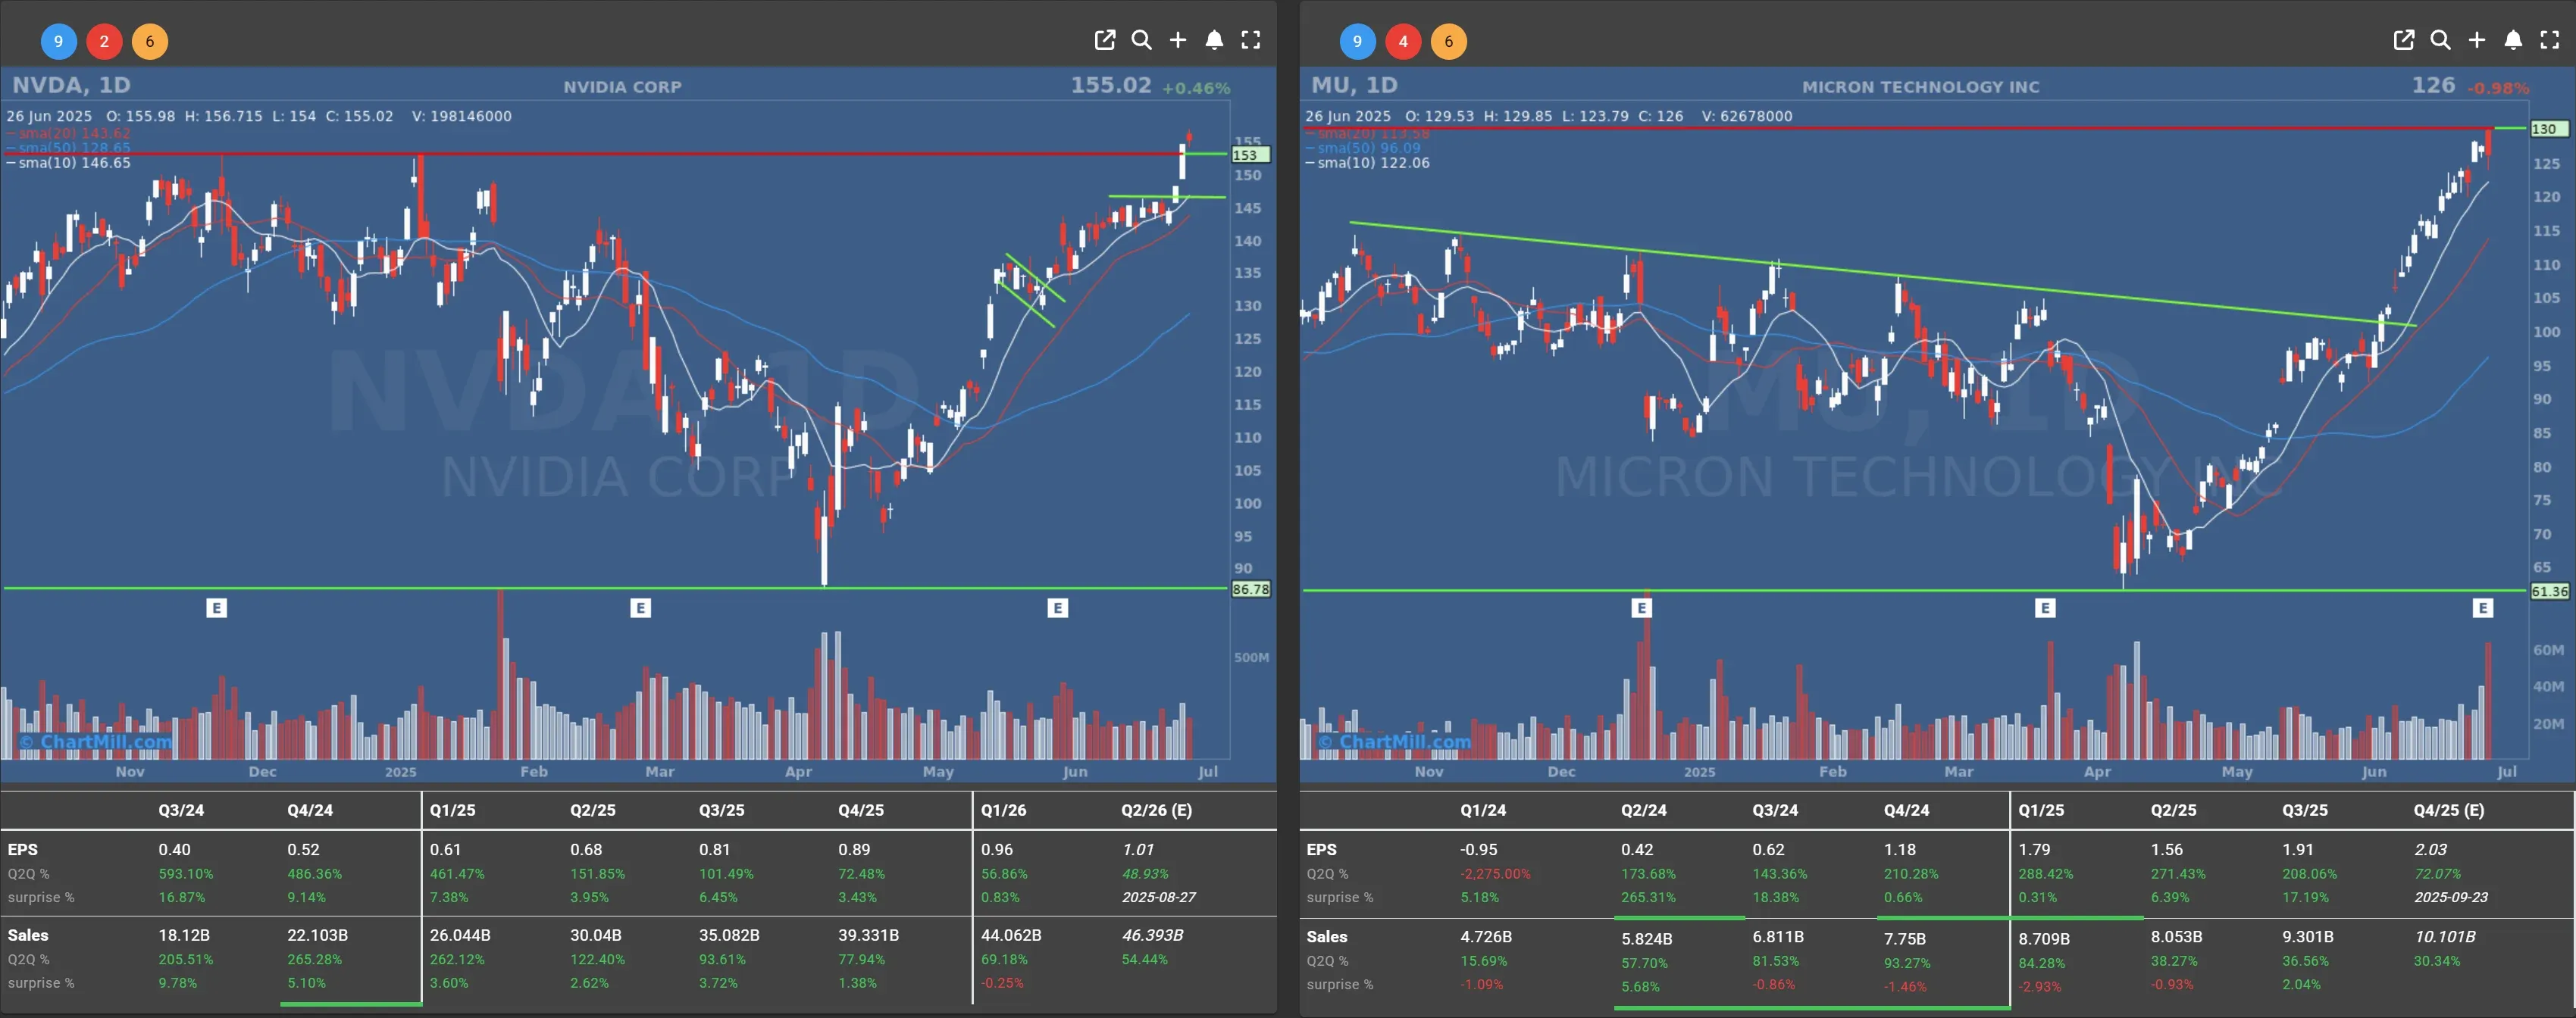Click the alert bell icon on MU panel
Image resolution: width=2576 pixels, height=1018 pixels.
point(2513,40)
